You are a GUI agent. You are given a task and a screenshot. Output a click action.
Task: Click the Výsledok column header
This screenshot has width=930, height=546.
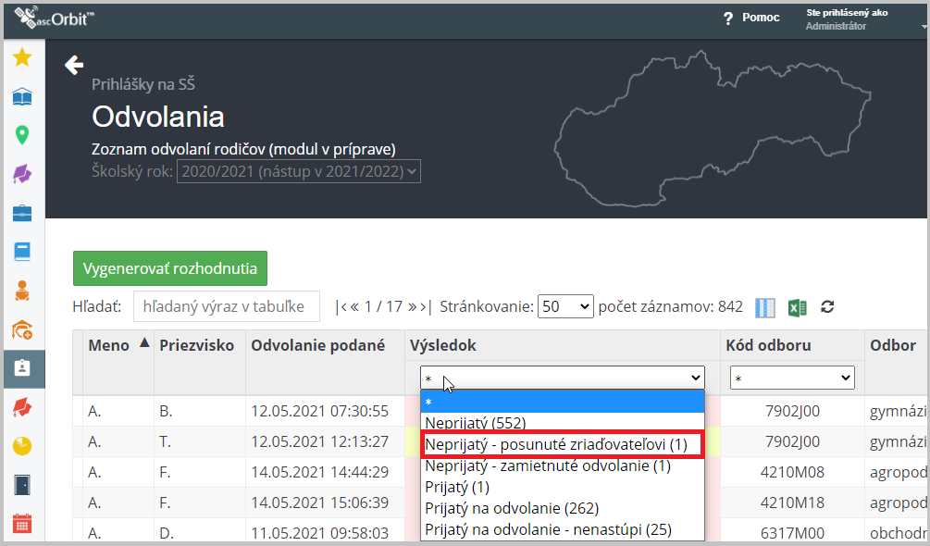[x=443, y=345]
